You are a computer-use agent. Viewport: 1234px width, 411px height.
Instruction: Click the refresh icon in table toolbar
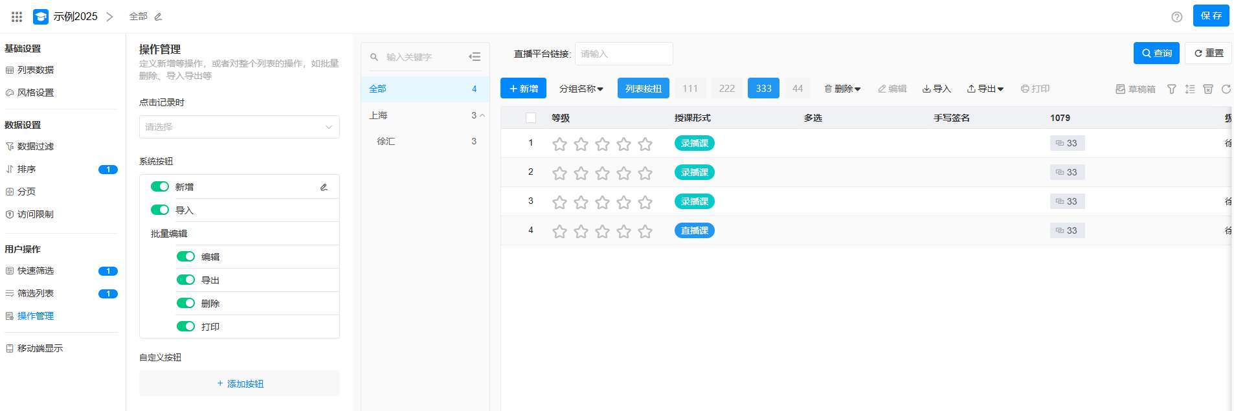coord(1226,89)
